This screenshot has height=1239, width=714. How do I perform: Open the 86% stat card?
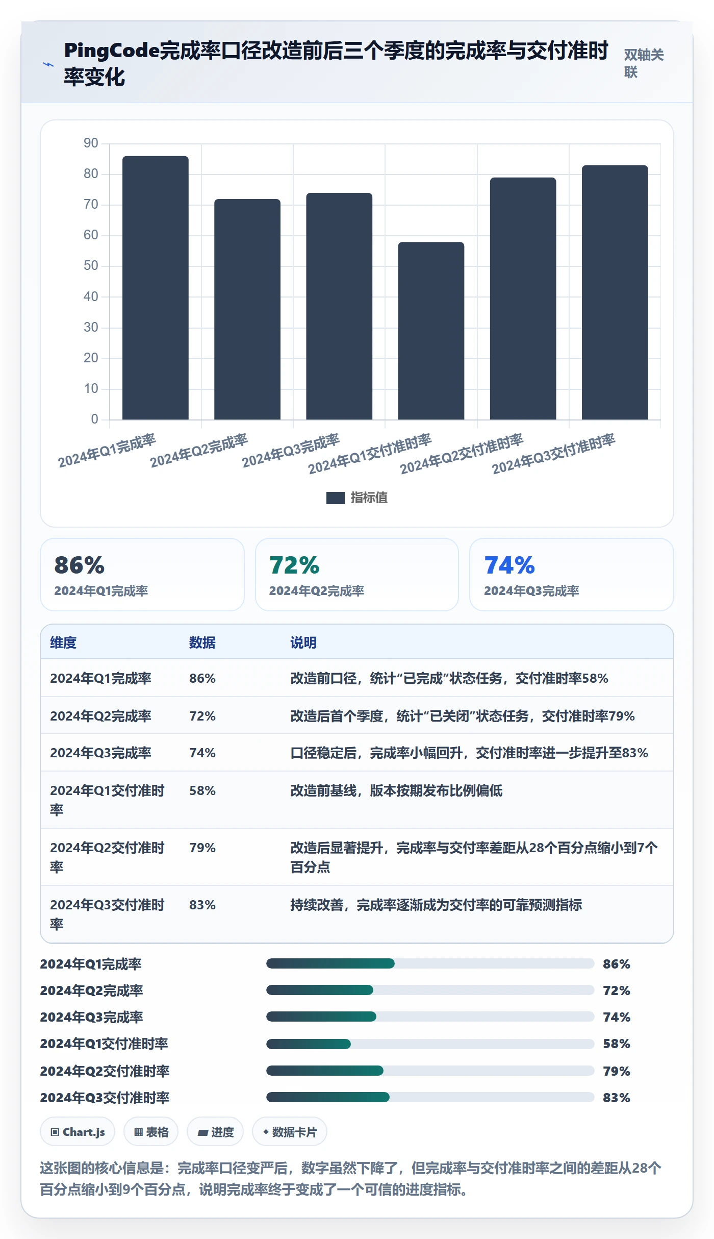tap(142, 575)
